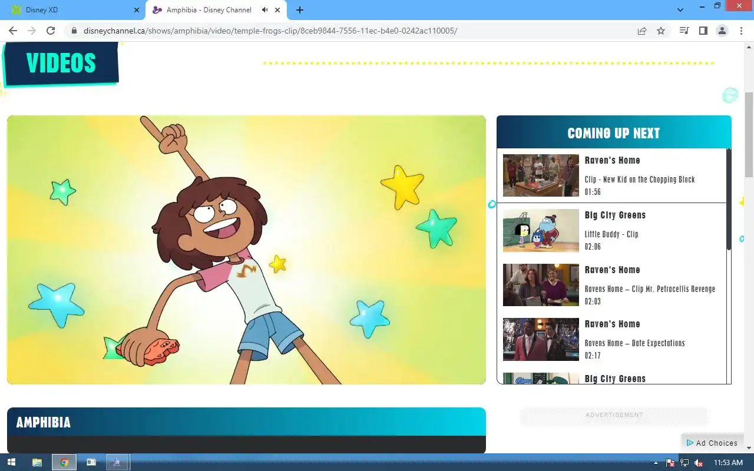Reload the Amphibia page

click(51, 31)
